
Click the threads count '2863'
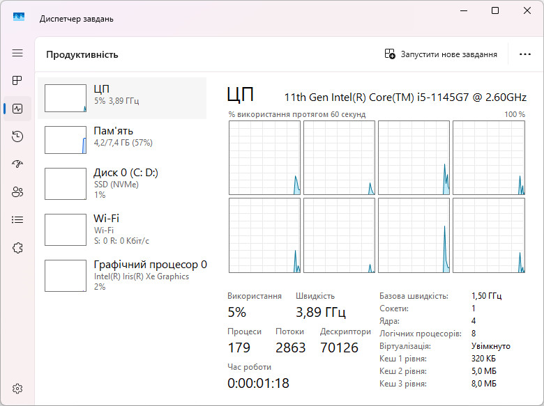290,348
